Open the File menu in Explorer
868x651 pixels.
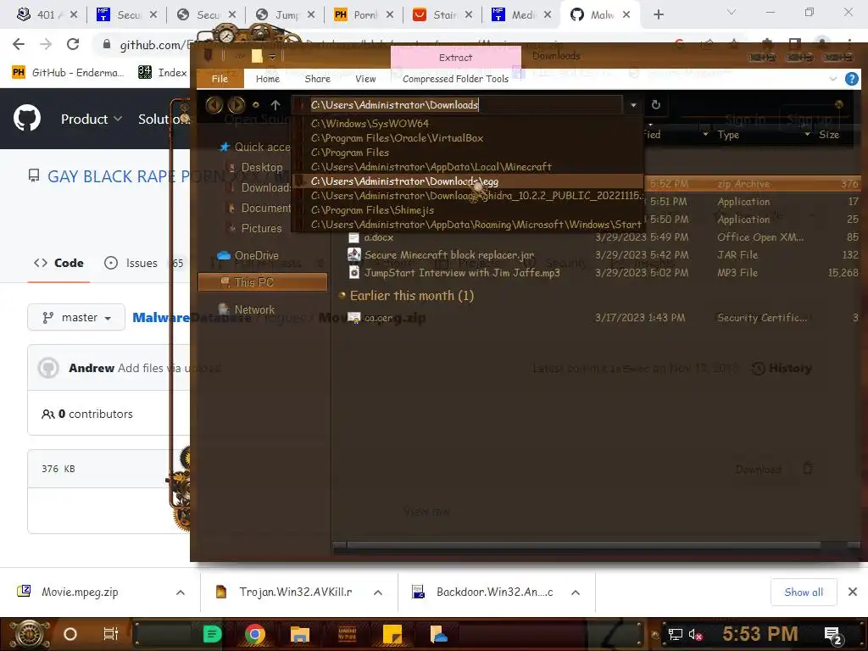pyautogui.click(x=220, y=79)
